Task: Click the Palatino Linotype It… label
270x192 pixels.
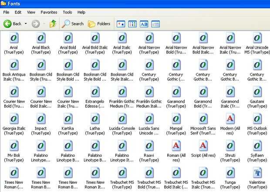Action: coord(122,158)
